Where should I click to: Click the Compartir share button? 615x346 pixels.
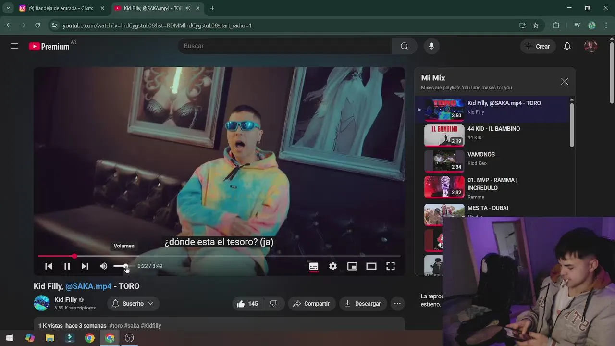click(x=312, y=304)
